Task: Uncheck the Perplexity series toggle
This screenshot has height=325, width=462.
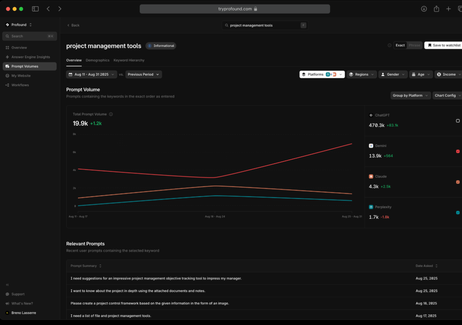Action: click(458, 212)
